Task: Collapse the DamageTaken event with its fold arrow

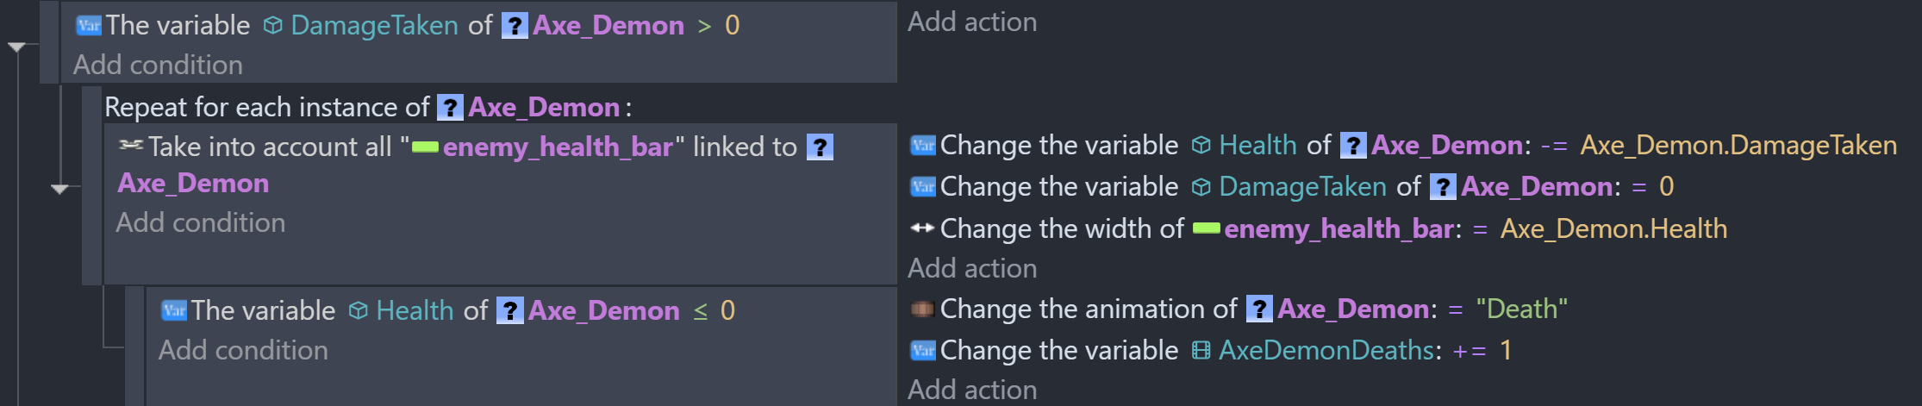Action: tap(16, 47)
